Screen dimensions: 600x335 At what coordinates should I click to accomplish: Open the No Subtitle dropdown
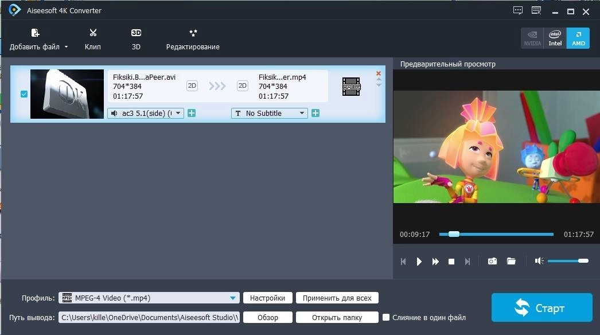[270, 114]
